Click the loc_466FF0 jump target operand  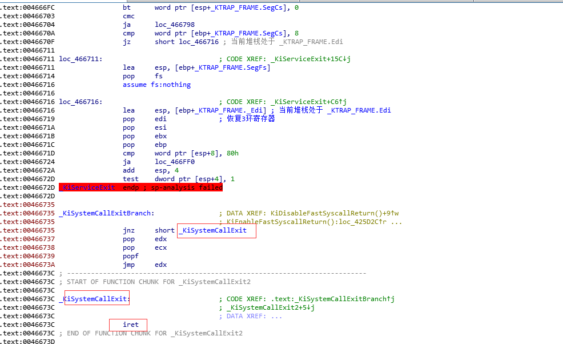click(175, 162)
